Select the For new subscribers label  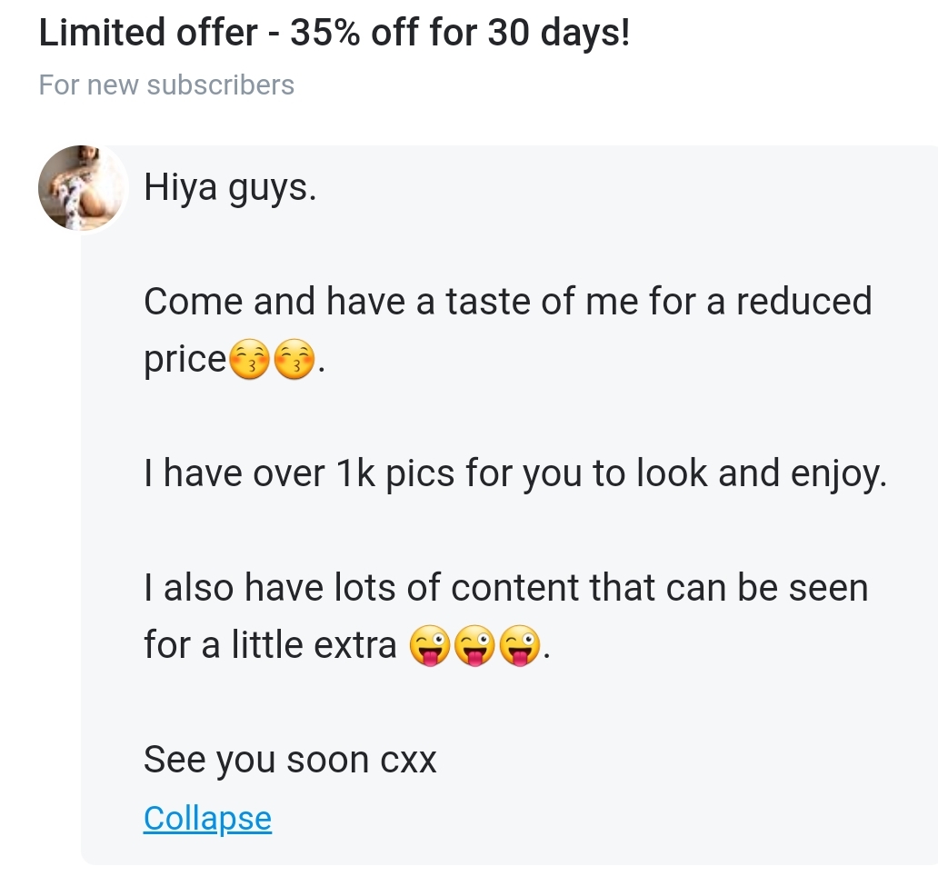pos(166,85)
